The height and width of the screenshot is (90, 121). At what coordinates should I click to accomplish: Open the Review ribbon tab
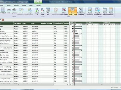tap(16, 5)
